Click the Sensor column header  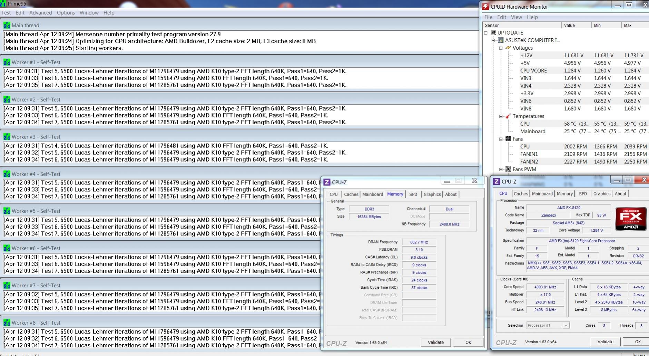(x=522, y=25)
